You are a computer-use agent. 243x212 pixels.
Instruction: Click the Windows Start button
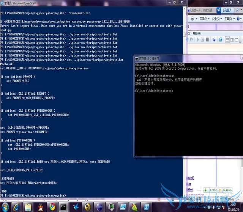[5, 206]
